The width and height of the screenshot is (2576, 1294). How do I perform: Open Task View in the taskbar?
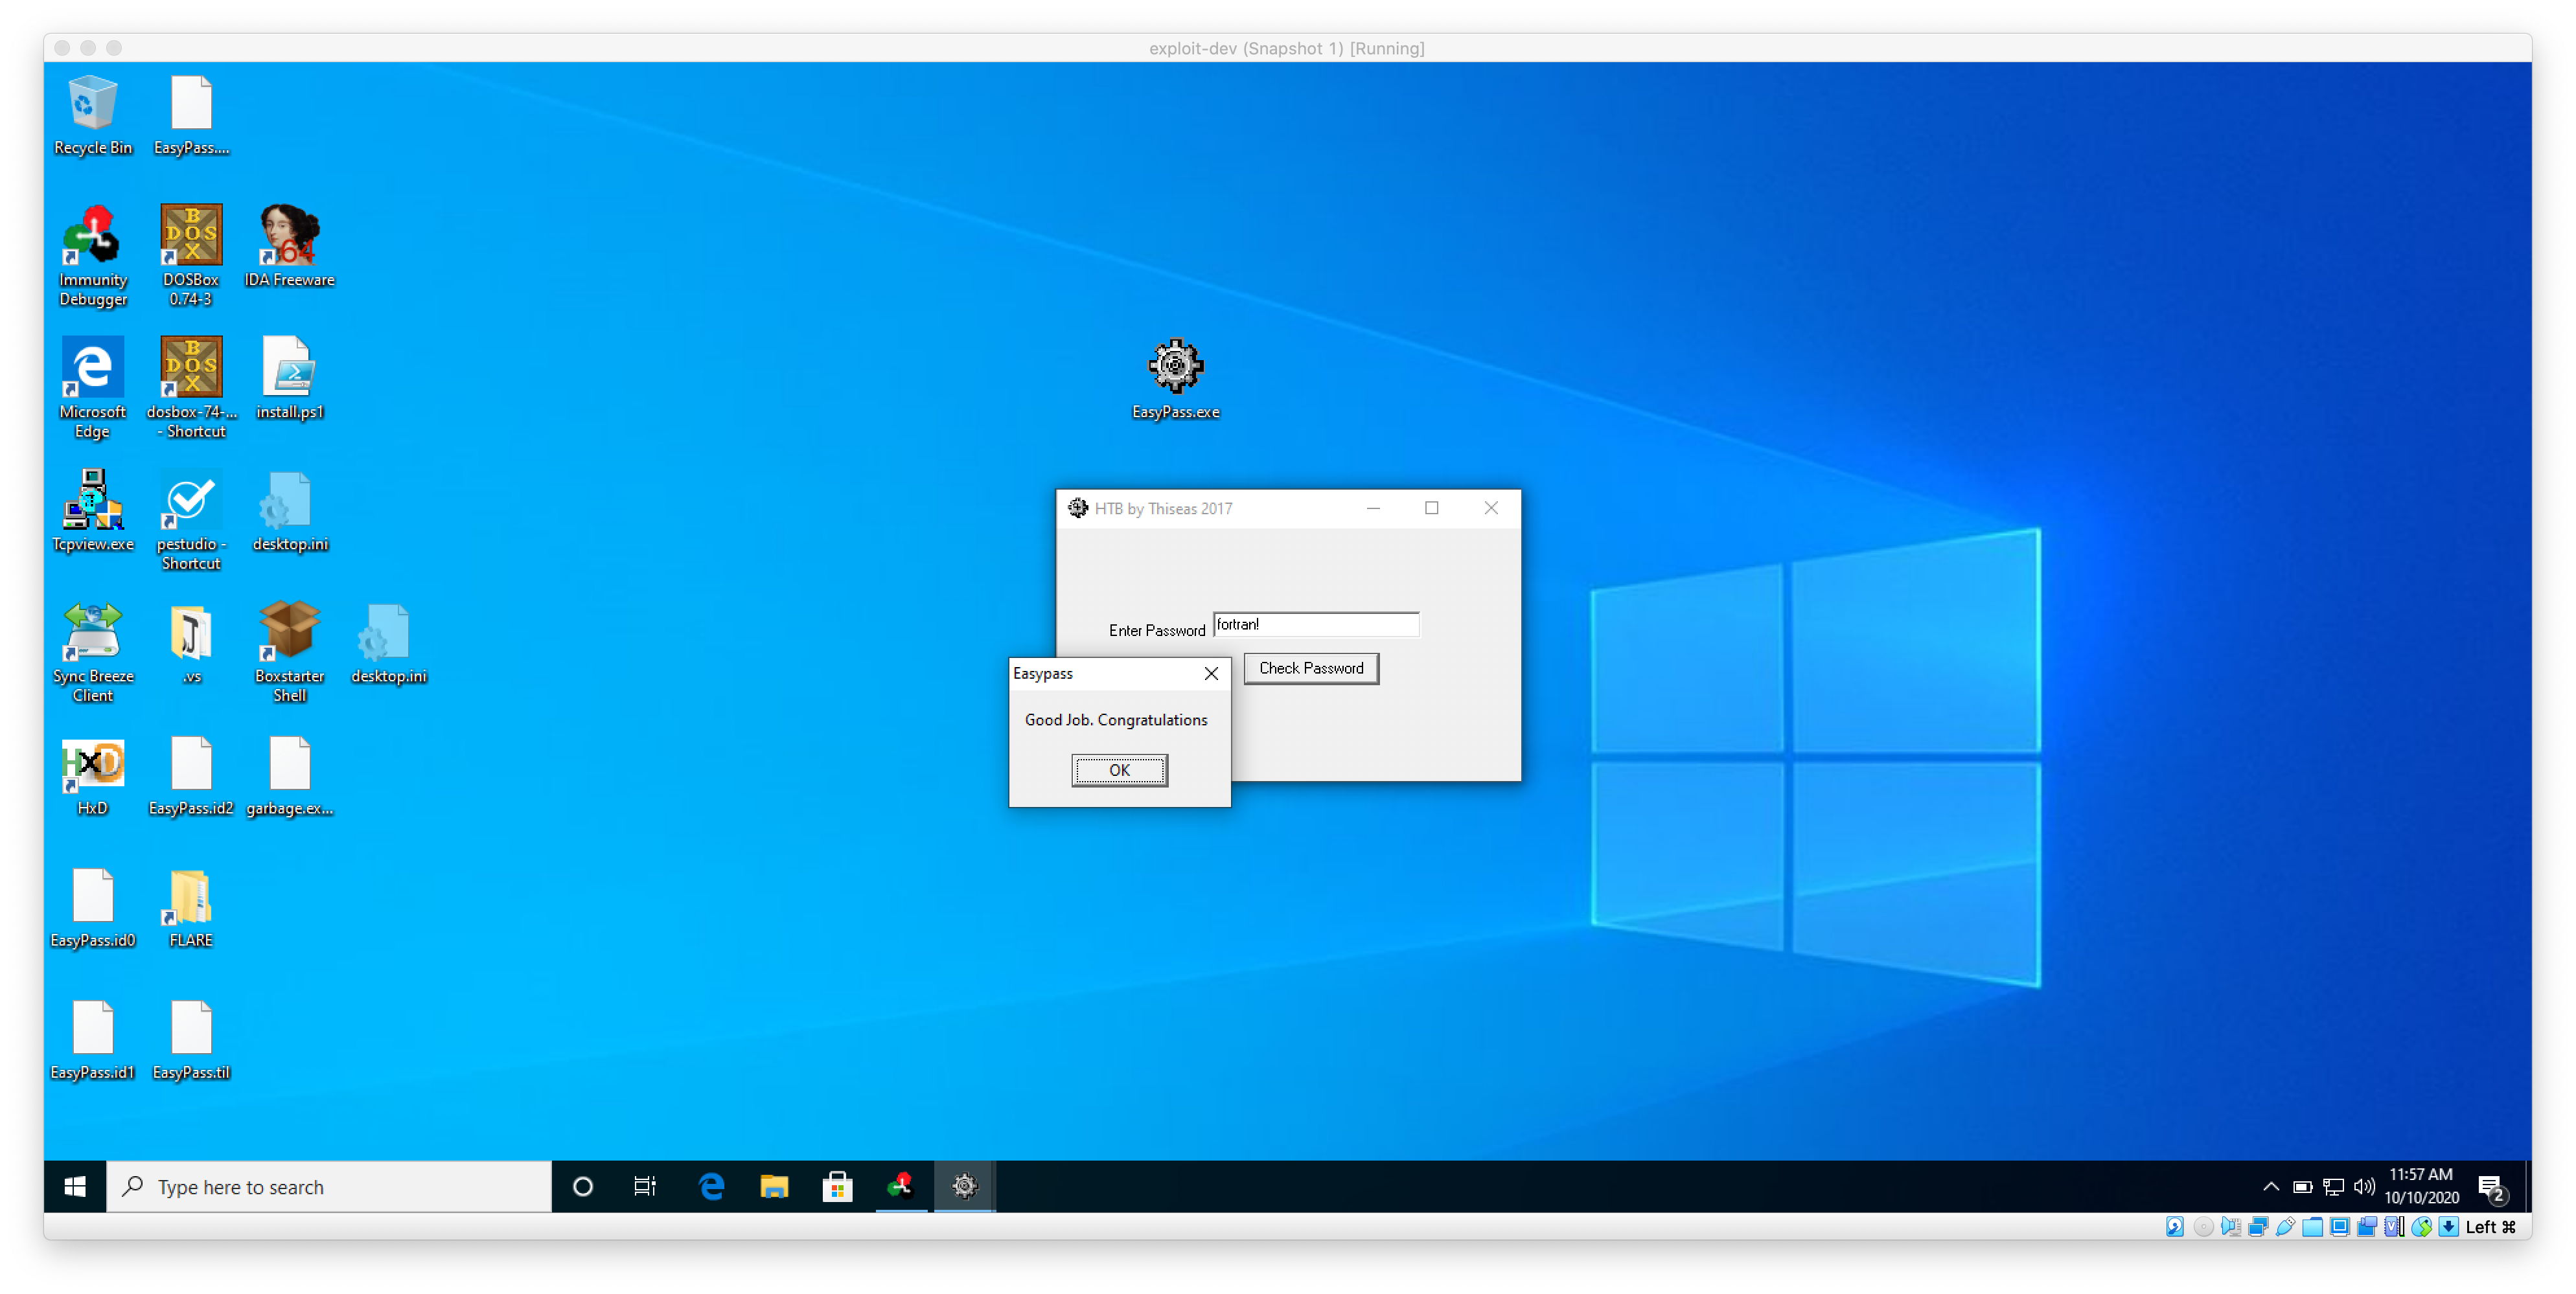tap(645, 1187)
